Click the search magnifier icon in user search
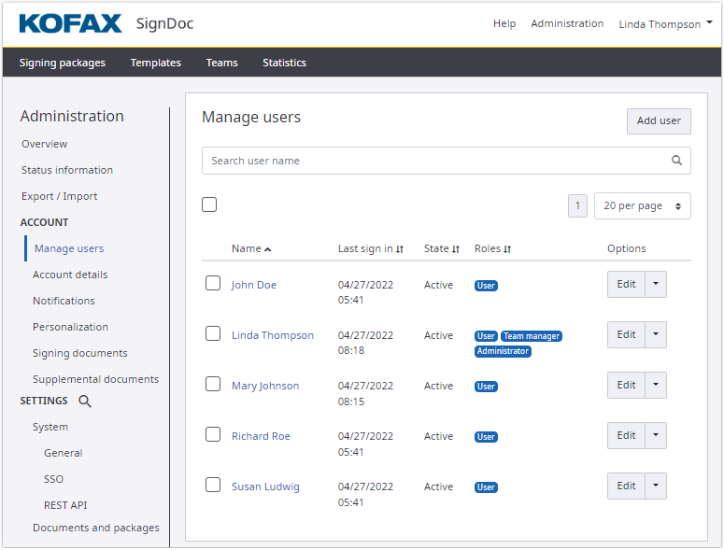The image size is (724, 550). [x=676, y=161]
